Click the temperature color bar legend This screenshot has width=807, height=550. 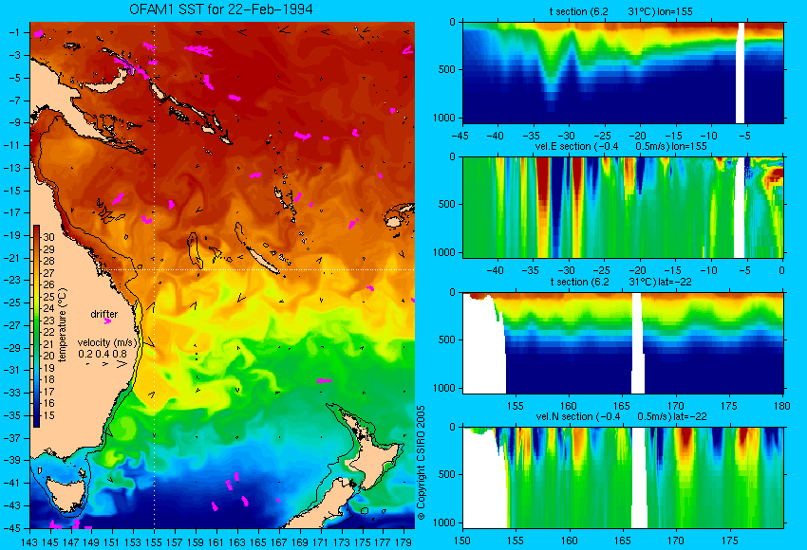pyautogui.click(x=36, y=326)
